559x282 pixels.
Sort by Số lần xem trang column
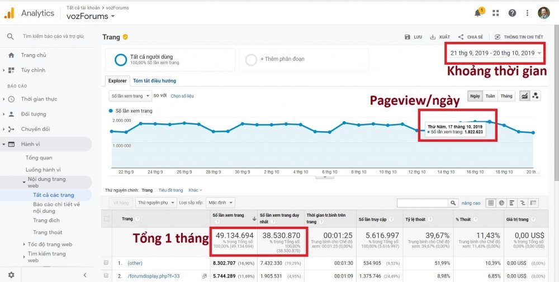point(228,216)
